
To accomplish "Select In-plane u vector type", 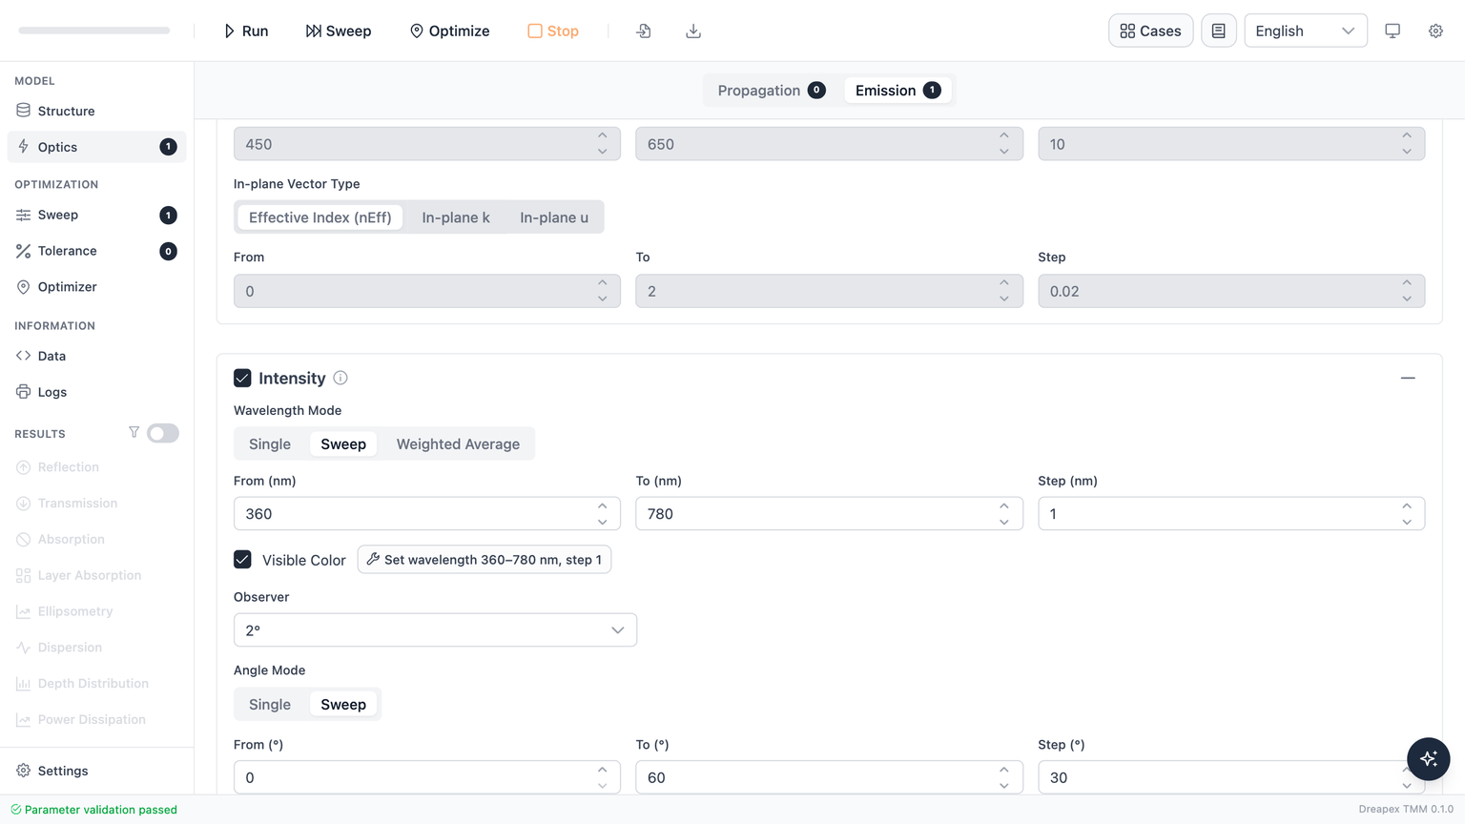I will 554,217.
